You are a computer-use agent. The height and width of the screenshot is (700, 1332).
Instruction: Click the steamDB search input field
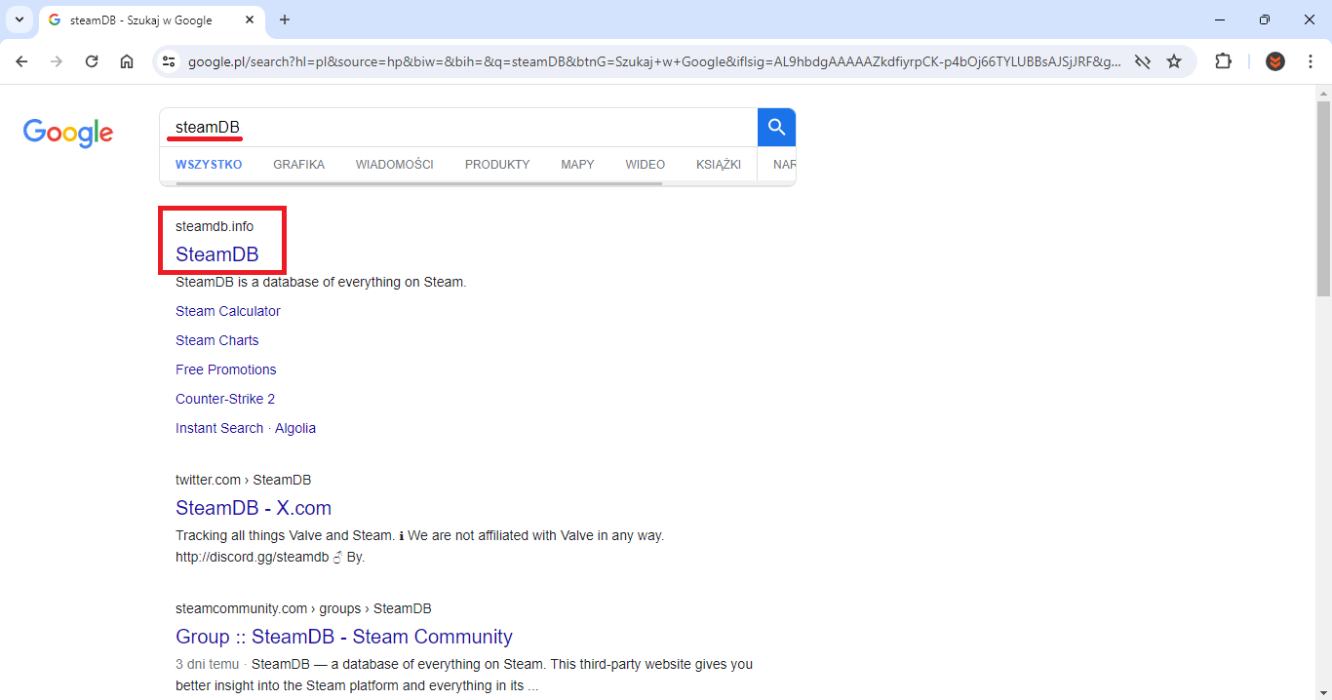tap(458, 128)
